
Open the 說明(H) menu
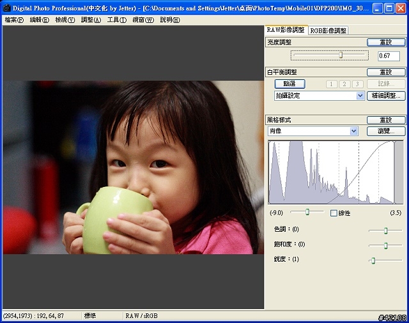tap(170, 20)
